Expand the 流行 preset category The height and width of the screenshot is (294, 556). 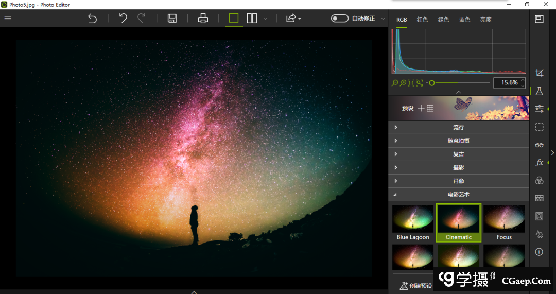tap(458, 127)
